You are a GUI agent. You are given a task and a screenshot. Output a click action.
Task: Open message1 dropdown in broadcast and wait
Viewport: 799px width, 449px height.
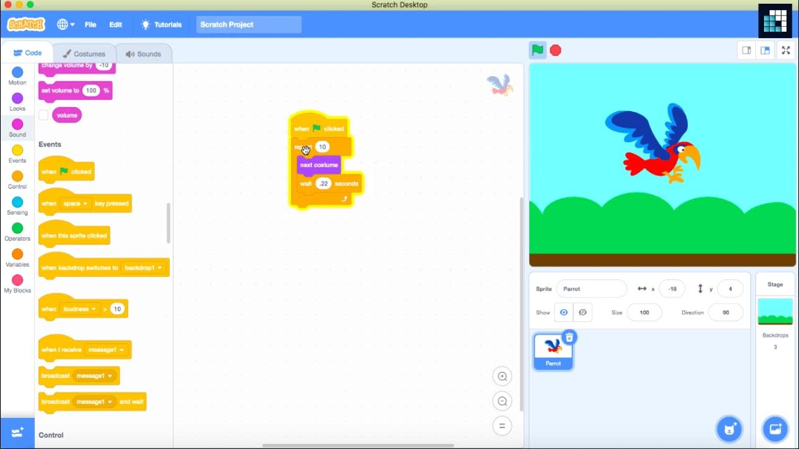pyautogui.click(x=94, y=402)
